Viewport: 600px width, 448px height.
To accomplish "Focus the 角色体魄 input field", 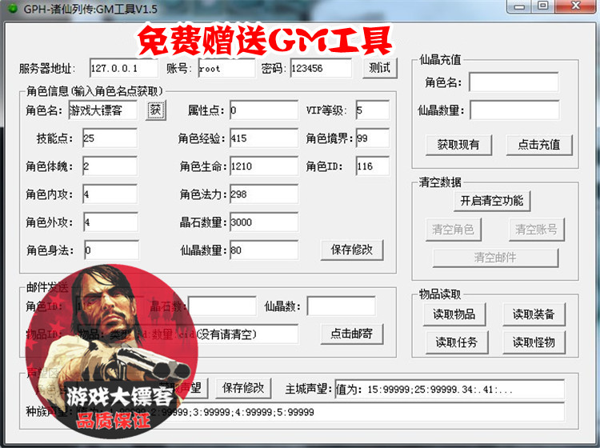I will point(110,166).
